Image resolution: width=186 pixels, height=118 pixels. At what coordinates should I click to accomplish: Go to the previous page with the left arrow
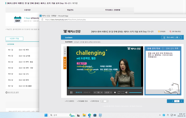172,101
